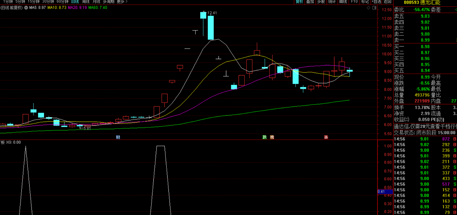Activate the 画线 drawing tool
457x215 pixels.
coord(343,2)
